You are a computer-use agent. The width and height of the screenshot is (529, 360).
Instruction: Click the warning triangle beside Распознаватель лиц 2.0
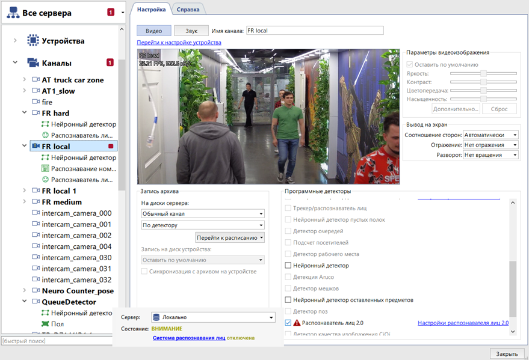(x=297, y=323)
